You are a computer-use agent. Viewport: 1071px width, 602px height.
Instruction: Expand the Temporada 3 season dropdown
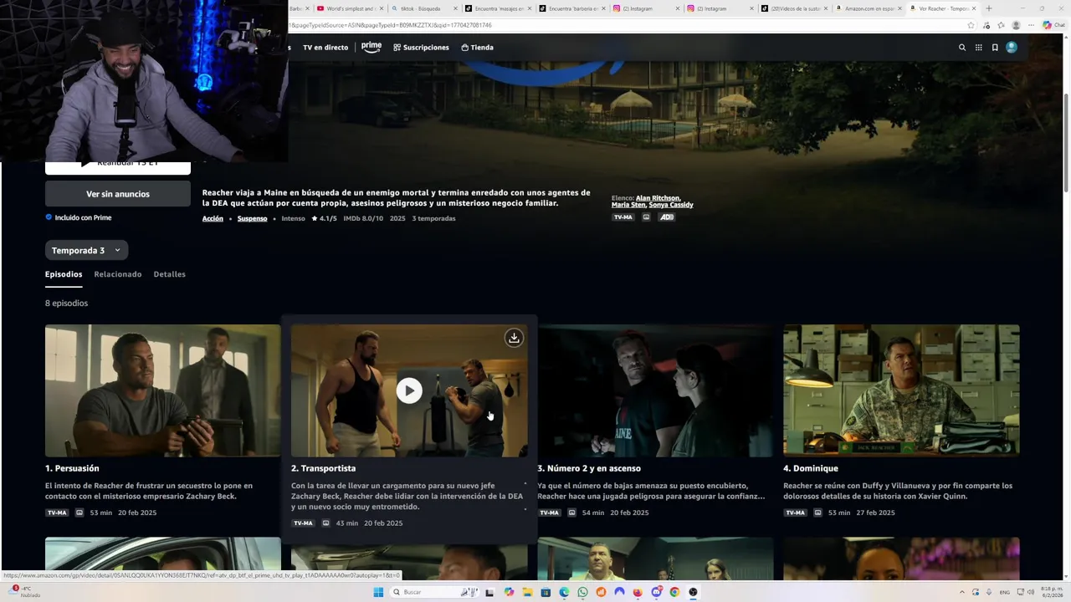click(87, 250)
